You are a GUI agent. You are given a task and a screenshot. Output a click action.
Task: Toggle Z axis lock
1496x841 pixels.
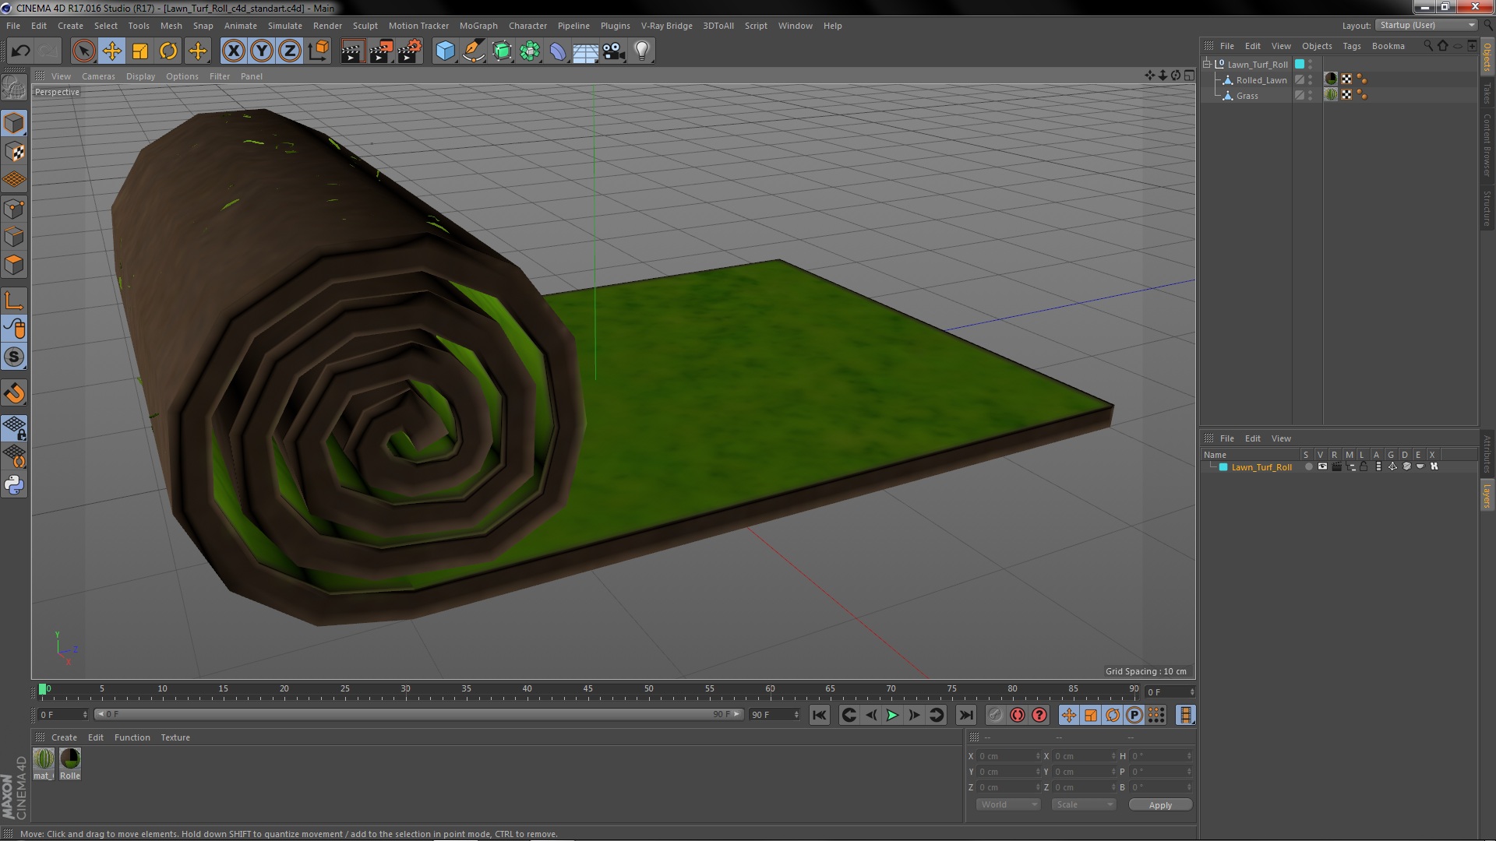pos(289,51)
